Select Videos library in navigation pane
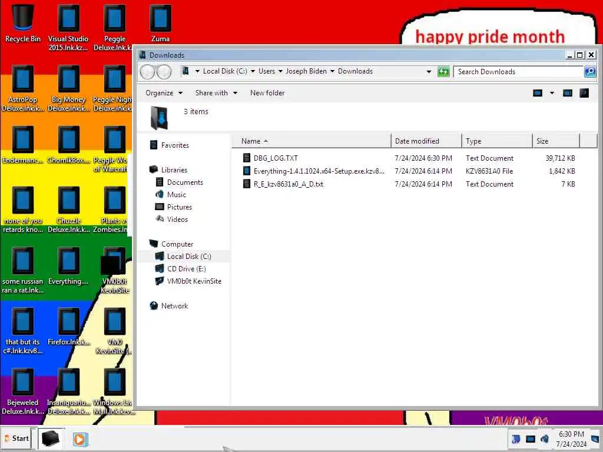This screenshot has height=452, width=603. coord(171,219)
